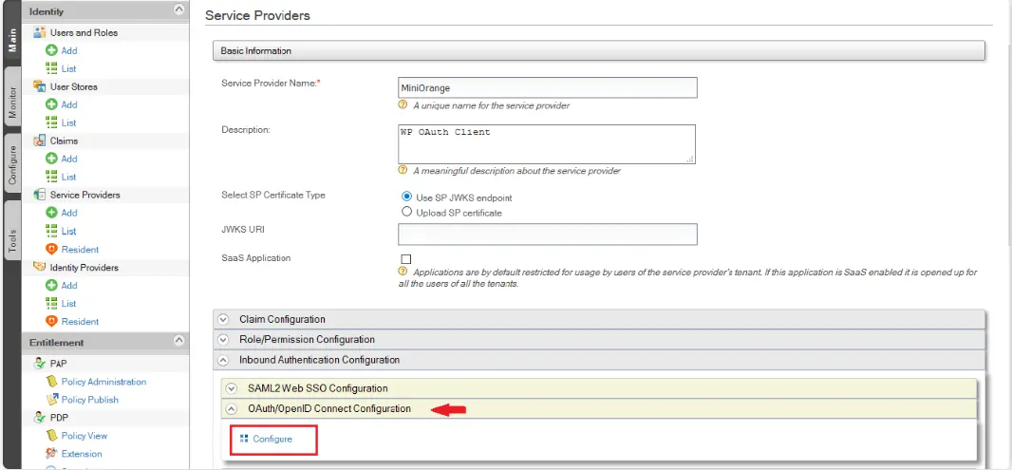1012x470 pixels.
Task: Click help icon below SaaS Application checkbox
Action: click(403, 272)
